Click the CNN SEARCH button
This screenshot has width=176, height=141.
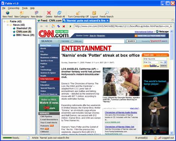point(131,41)
